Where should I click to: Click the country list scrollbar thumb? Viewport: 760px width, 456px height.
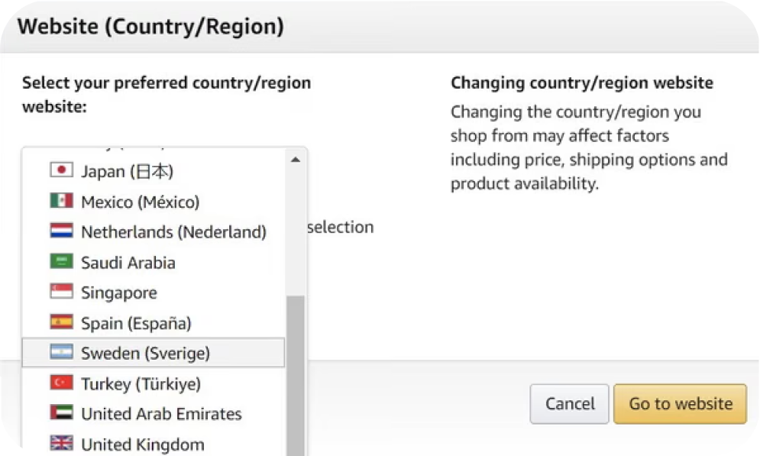295,374
